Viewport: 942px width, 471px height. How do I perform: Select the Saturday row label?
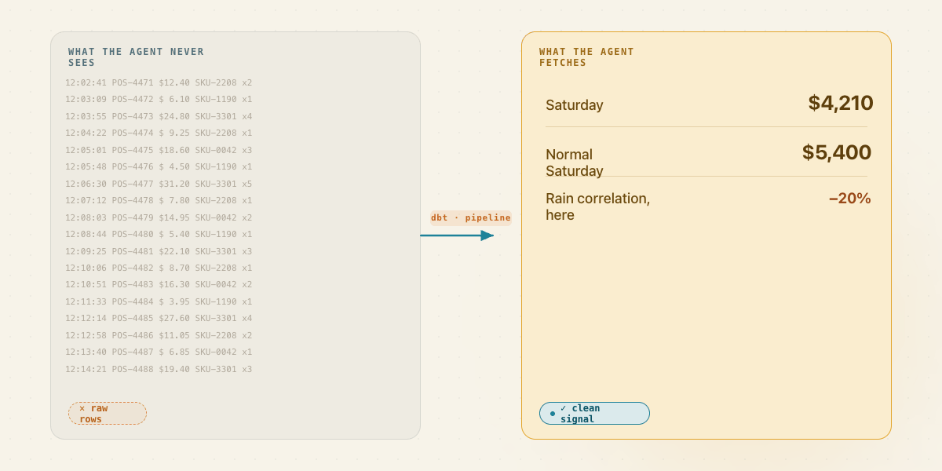coord(575,105)
